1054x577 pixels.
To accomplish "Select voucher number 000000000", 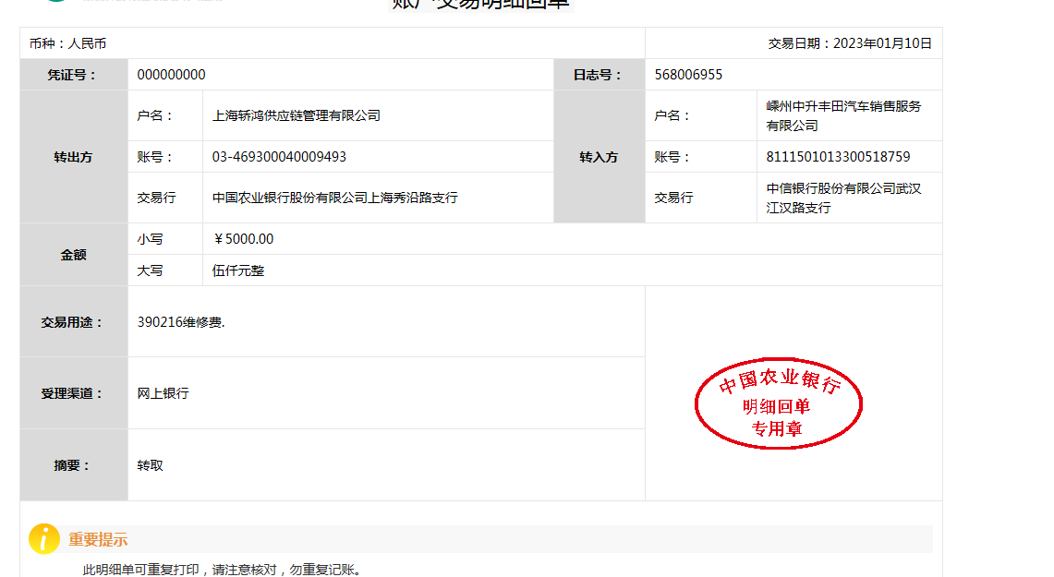I will pos(172,75).
